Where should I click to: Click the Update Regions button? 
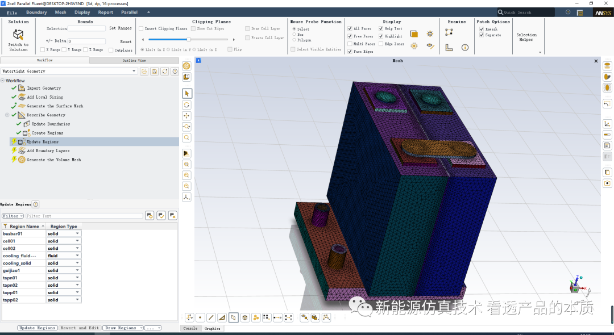tap(38, 328)
